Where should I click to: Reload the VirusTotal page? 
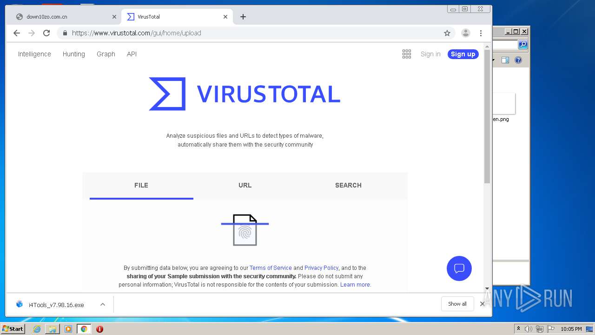(x=46, y=33)
